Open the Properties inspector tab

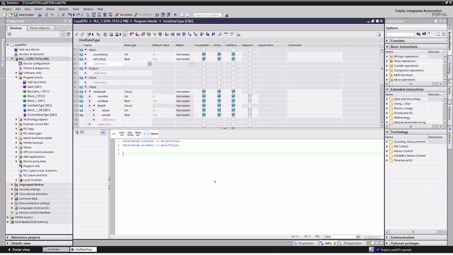[303, 243]
